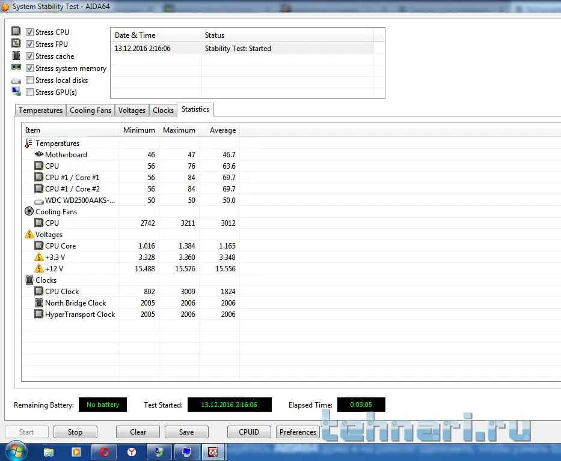Click the +12 V warning icon
Image resolution: width=561 pixels, height=461 pixels.
(x=38, y=268)
